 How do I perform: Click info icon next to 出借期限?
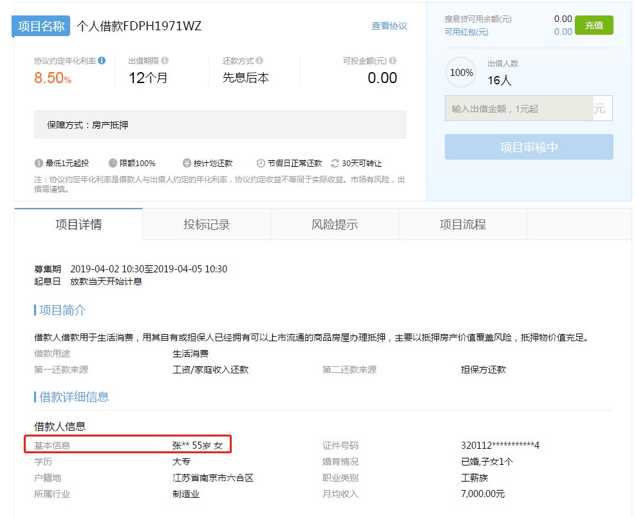(x=165, y=61)
